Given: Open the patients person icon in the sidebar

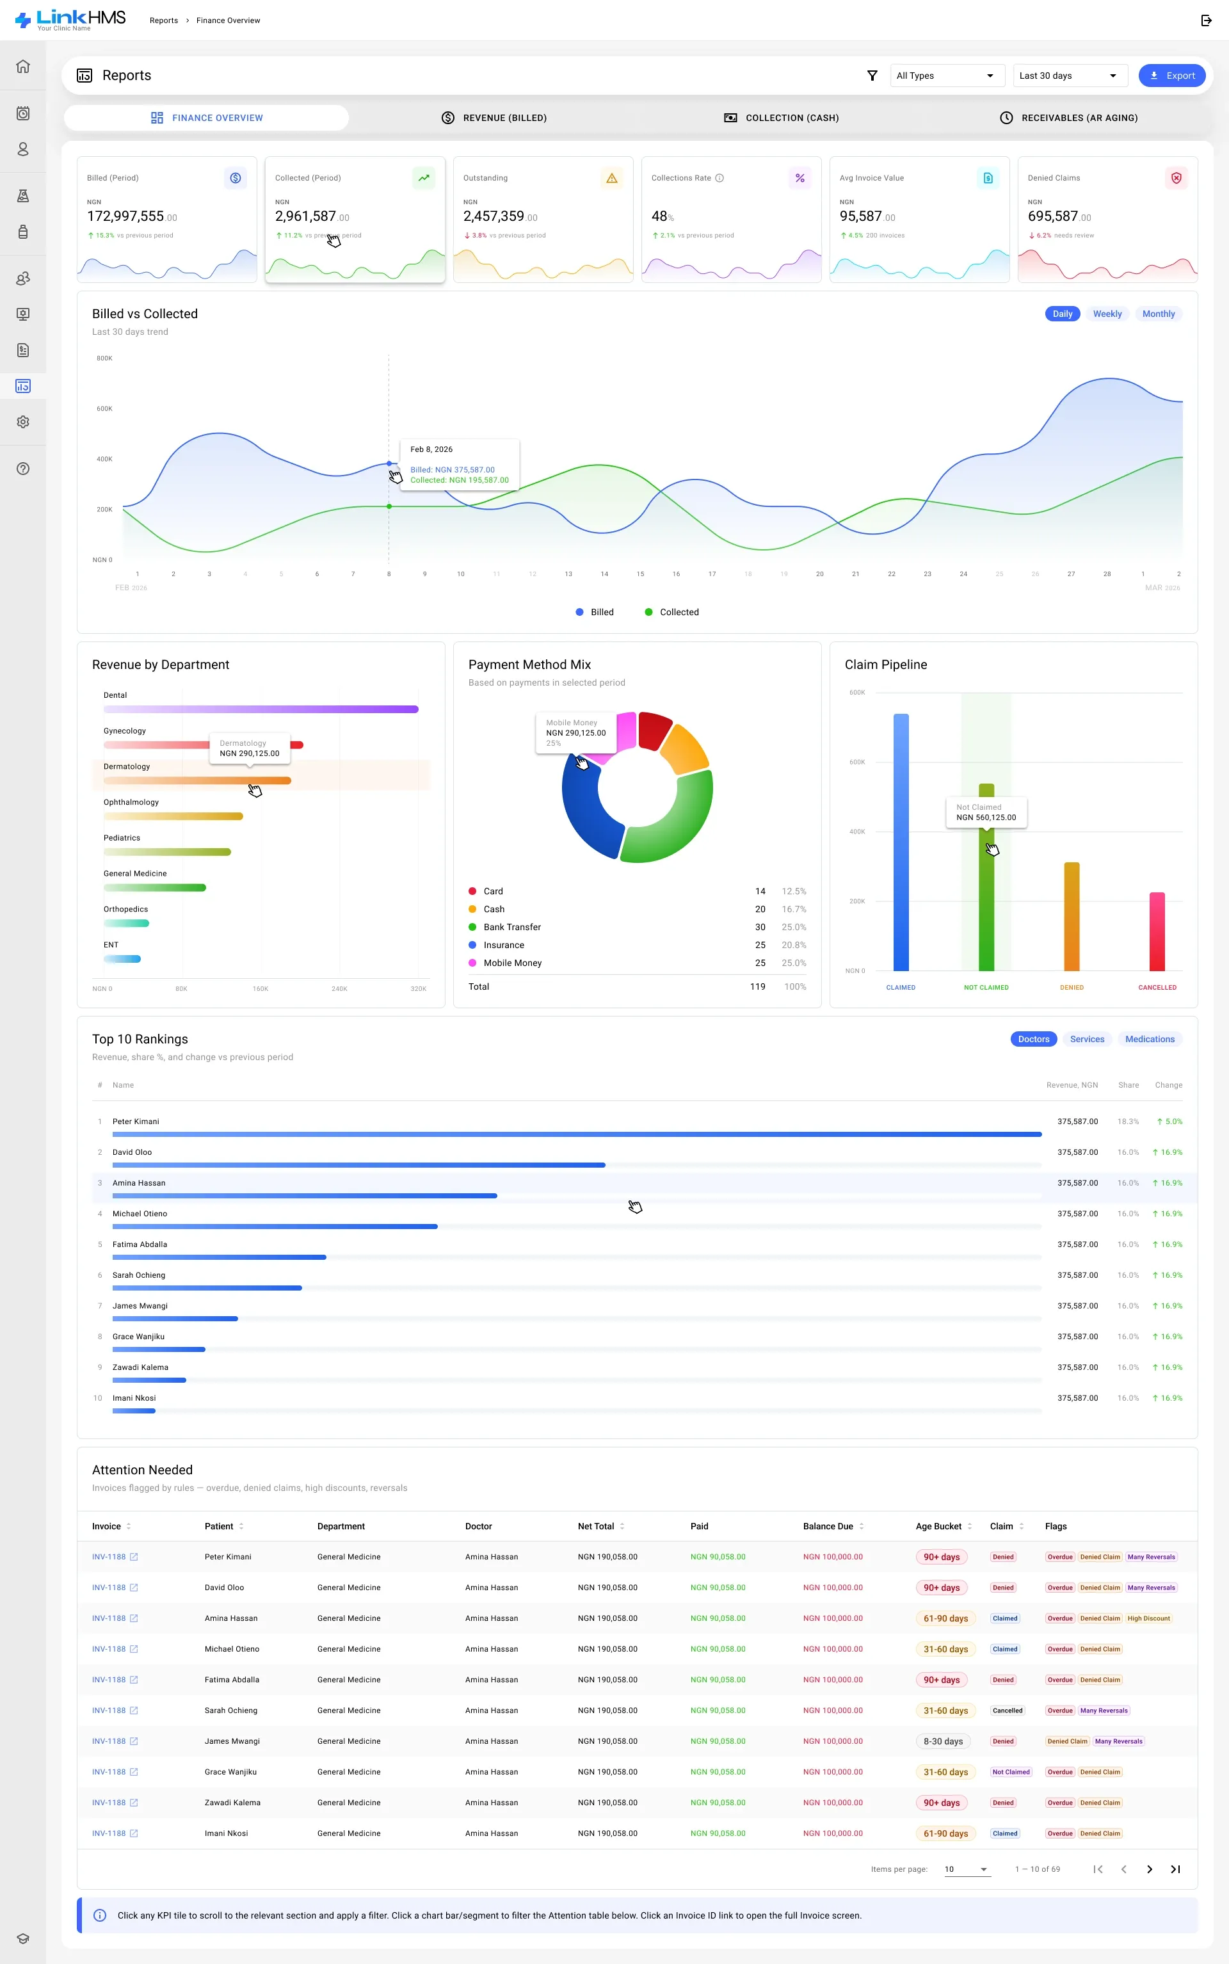Looking at the screenshot, I should pos(23,150).
